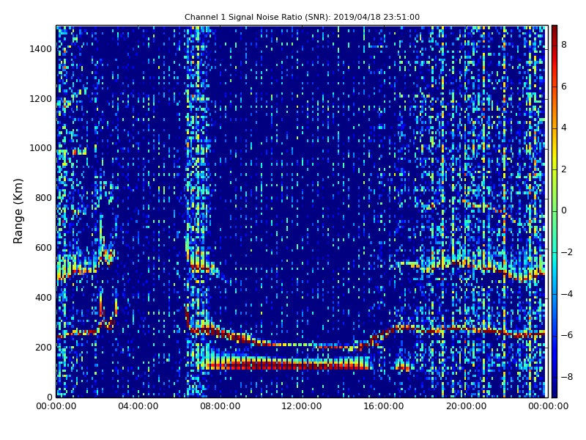Click the 'Range (Km)' y-axis label
The image size is (586, 440).
click(18, 211)
